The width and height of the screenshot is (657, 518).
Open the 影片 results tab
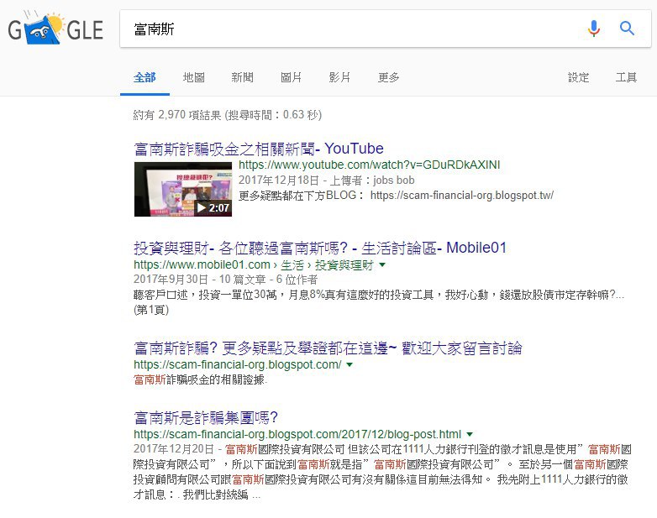(x=340, y=77)
